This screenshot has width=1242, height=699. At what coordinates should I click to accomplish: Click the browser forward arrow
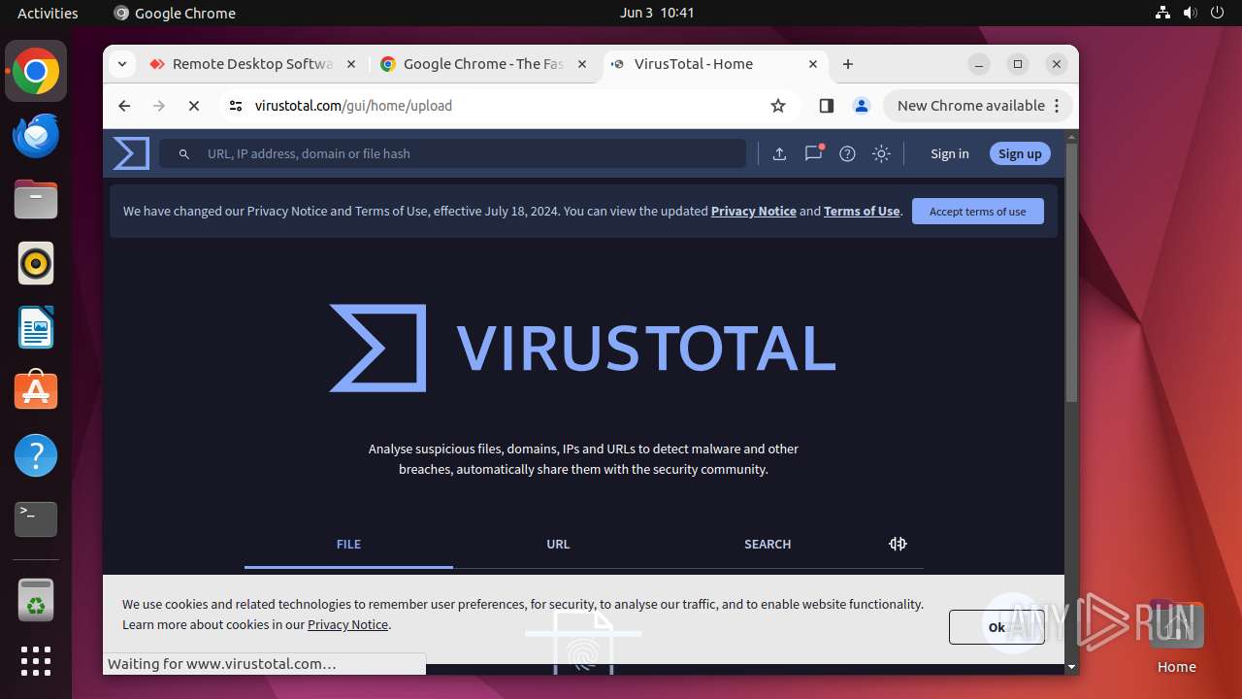click(159, 106)
